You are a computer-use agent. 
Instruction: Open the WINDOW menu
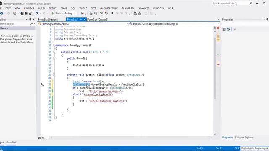158,8
